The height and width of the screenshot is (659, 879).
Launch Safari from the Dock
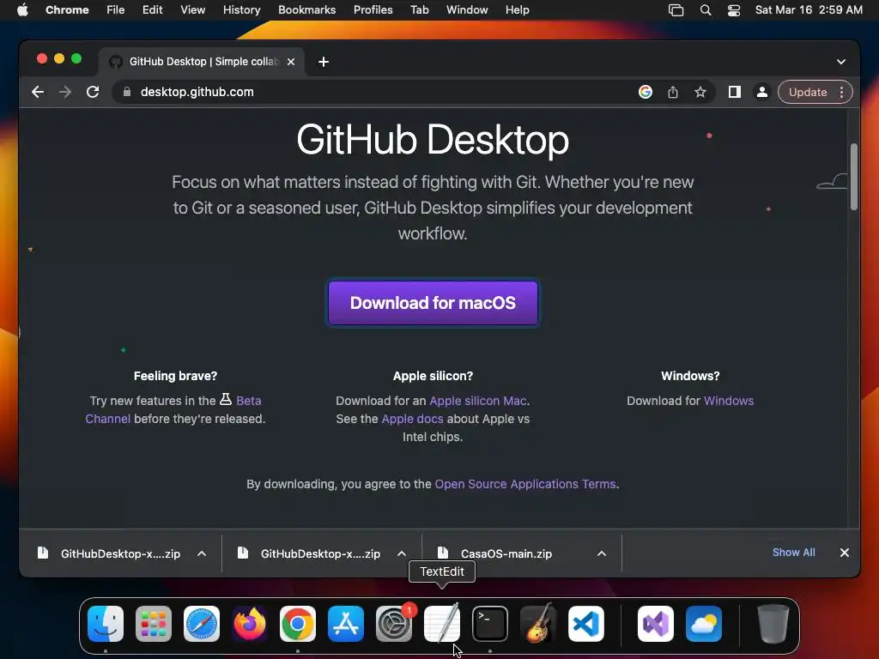click(202, 624)
